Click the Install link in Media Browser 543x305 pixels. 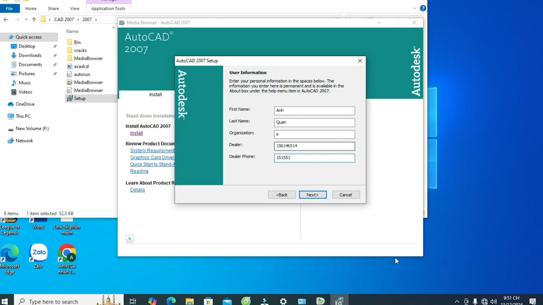pyautogui.click(x=136, y=133)
